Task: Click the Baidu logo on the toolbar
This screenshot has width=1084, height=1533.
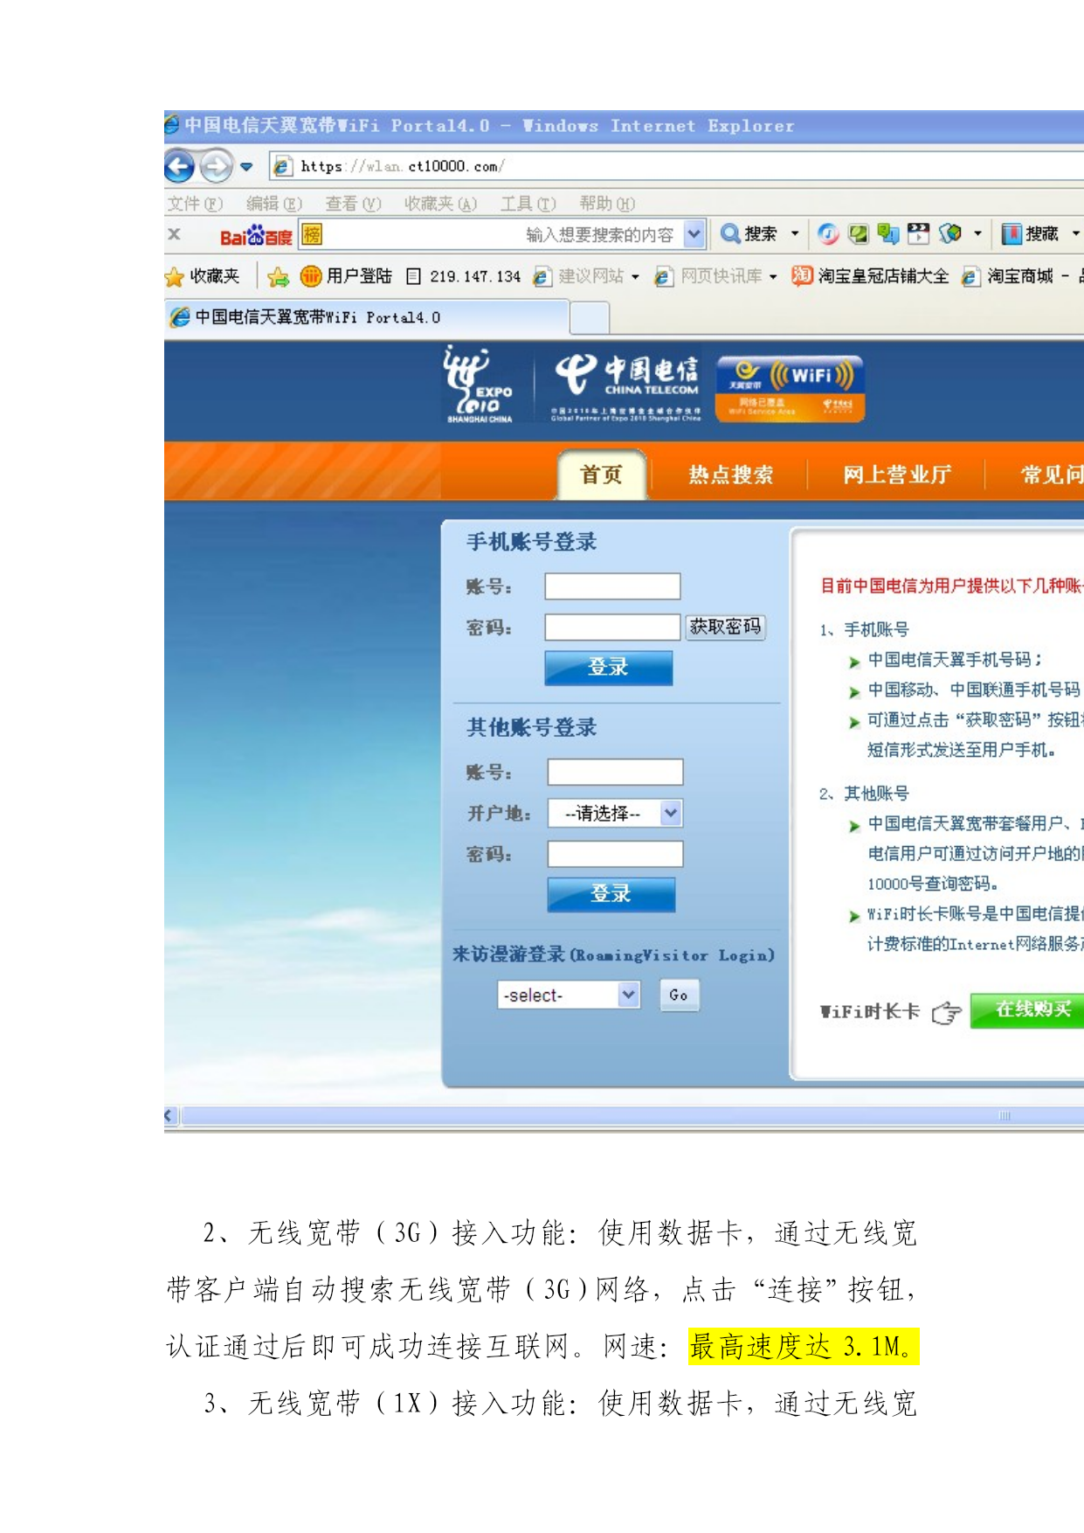Action: (x=255, y=235)
